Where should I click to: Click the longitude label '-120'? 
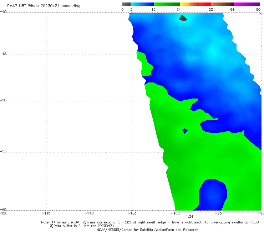[x=4, y=213]
